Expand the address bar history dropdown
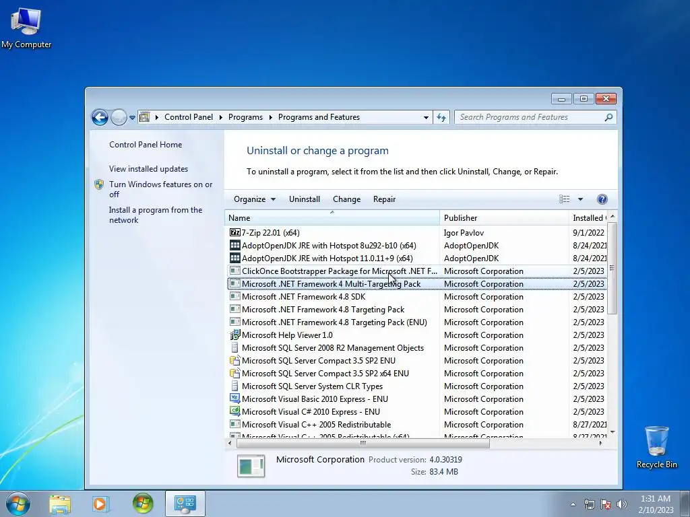This screenshot has width=690, height=517. (426, 117)
